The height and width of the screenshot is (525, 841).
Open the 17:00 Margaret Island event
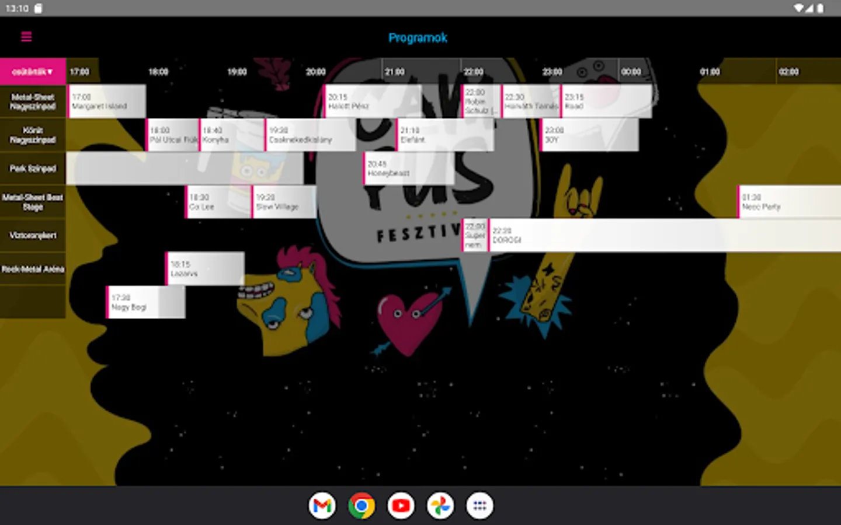[x=107, y=101]
